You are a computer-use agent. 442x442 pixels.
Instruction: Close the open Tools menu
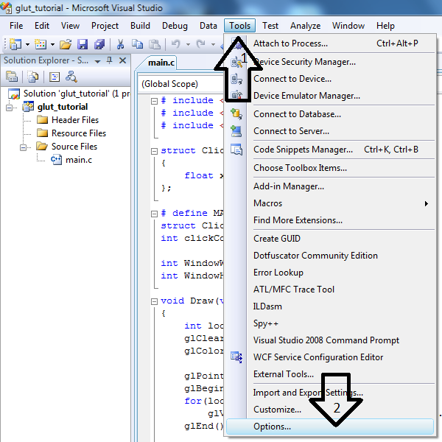(x=239, y=26)
